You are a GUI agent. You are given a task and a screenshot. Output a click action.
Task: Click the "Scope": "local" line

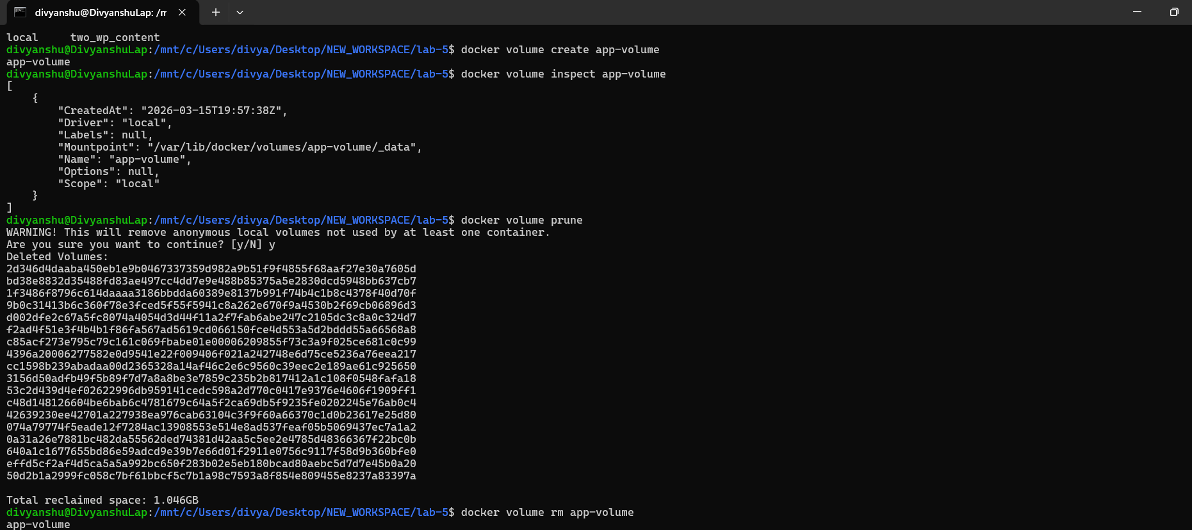click(108, 184)
